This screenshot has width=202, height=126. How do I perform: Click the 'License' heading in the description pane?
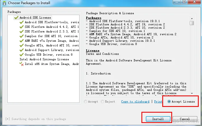(93, 50)
